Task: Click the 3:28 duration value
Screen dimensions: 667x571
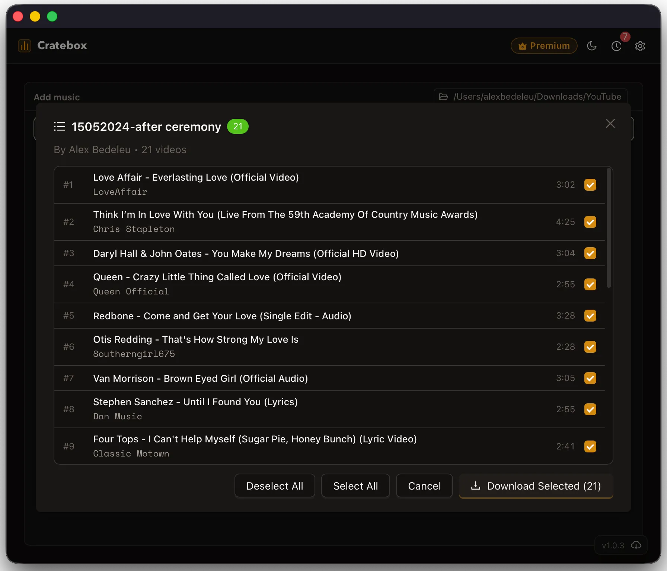Action: click(565, 316)
